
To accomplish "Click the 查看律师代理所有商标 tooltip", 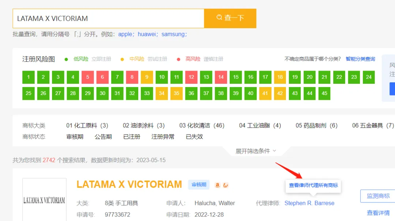I will (x=313, y=186).
